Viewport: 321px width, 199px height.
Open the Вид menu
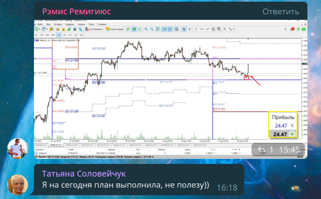pyautogui.click(x=48, y=24)
